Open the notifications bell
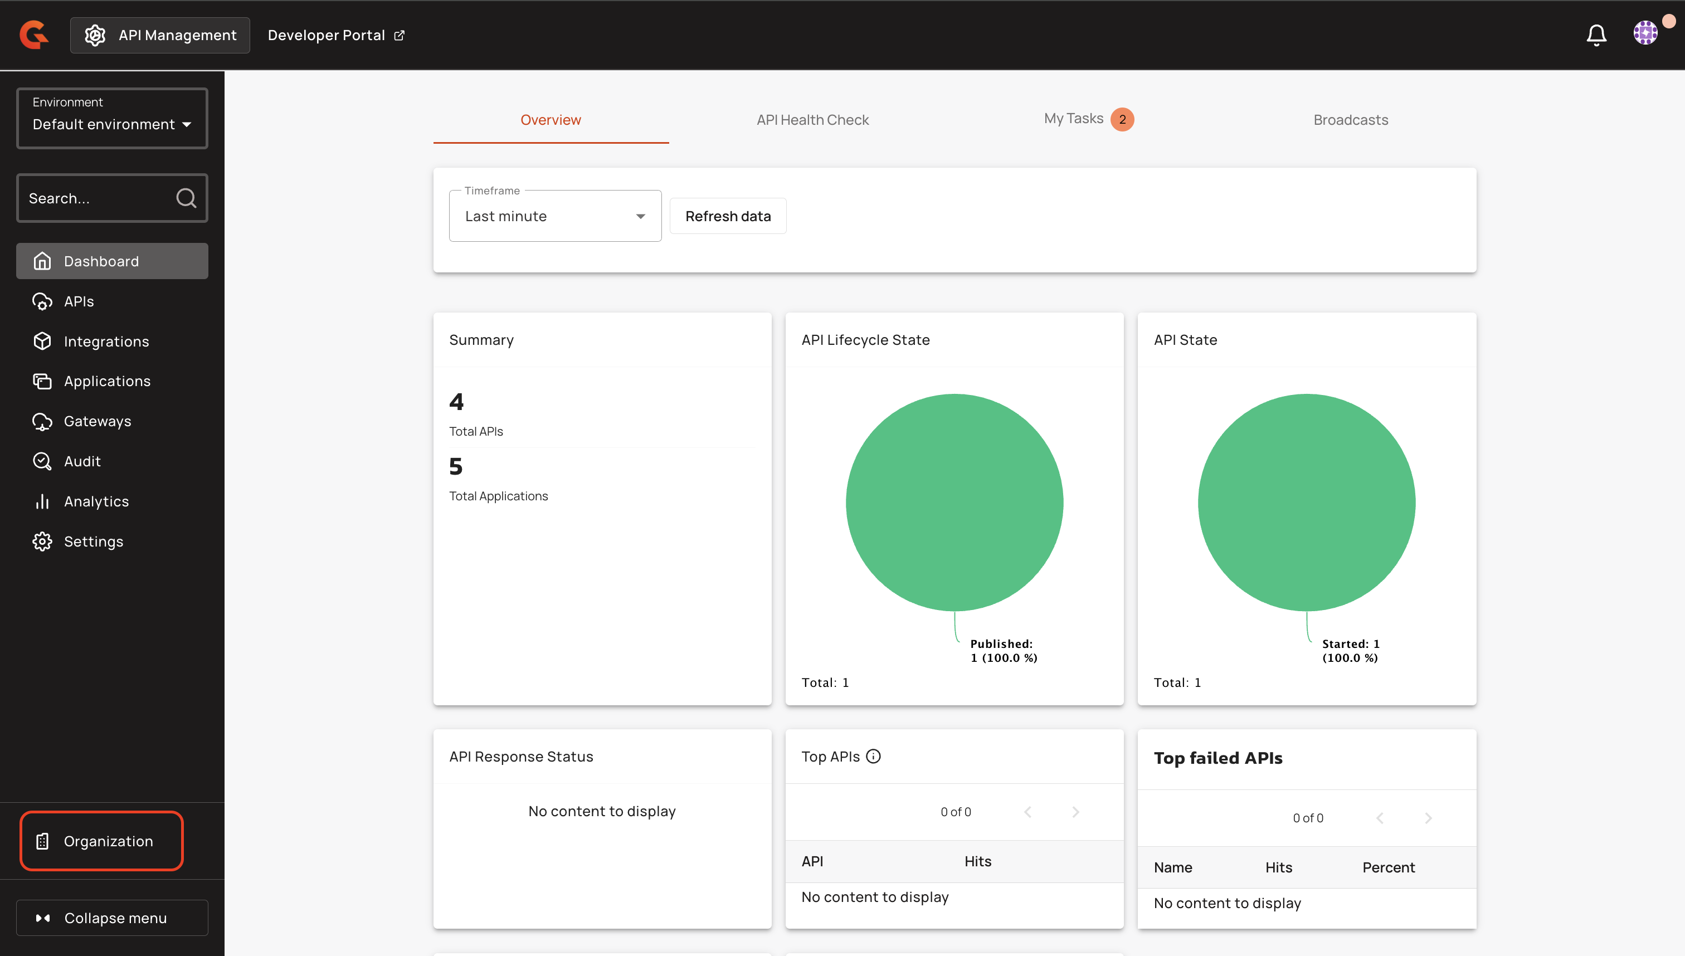 [1596, 35]
